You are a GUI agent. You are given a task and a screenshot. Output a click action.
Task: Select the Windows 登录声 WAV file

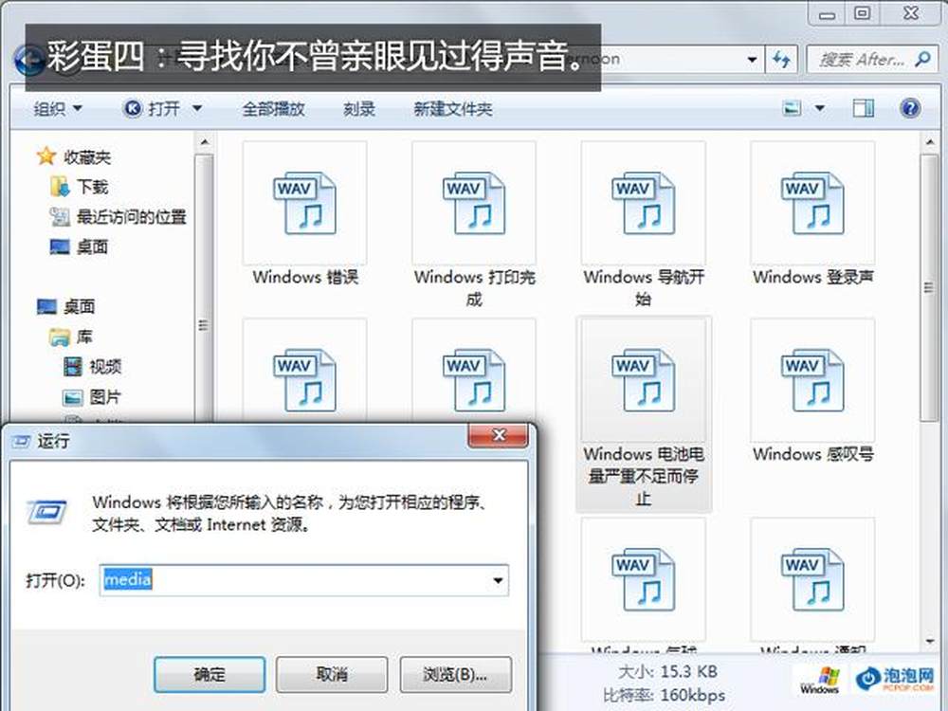812,214
